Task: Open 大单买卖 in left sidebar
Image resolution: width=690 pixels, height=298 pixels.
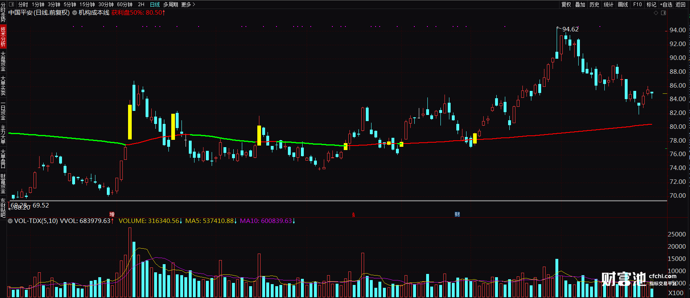Action: click(3, 86)
